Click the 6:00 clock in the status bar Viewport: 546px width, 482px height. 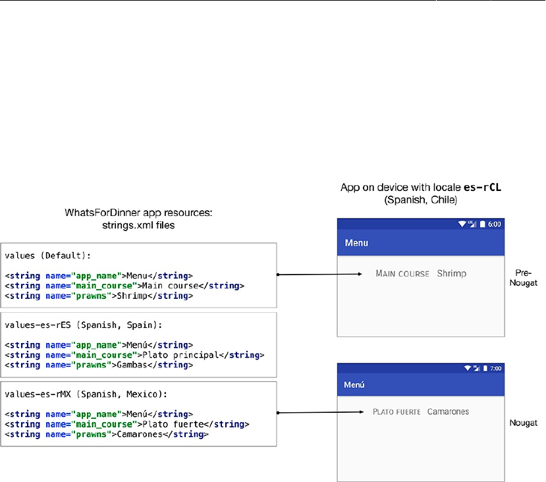[495, 224]
